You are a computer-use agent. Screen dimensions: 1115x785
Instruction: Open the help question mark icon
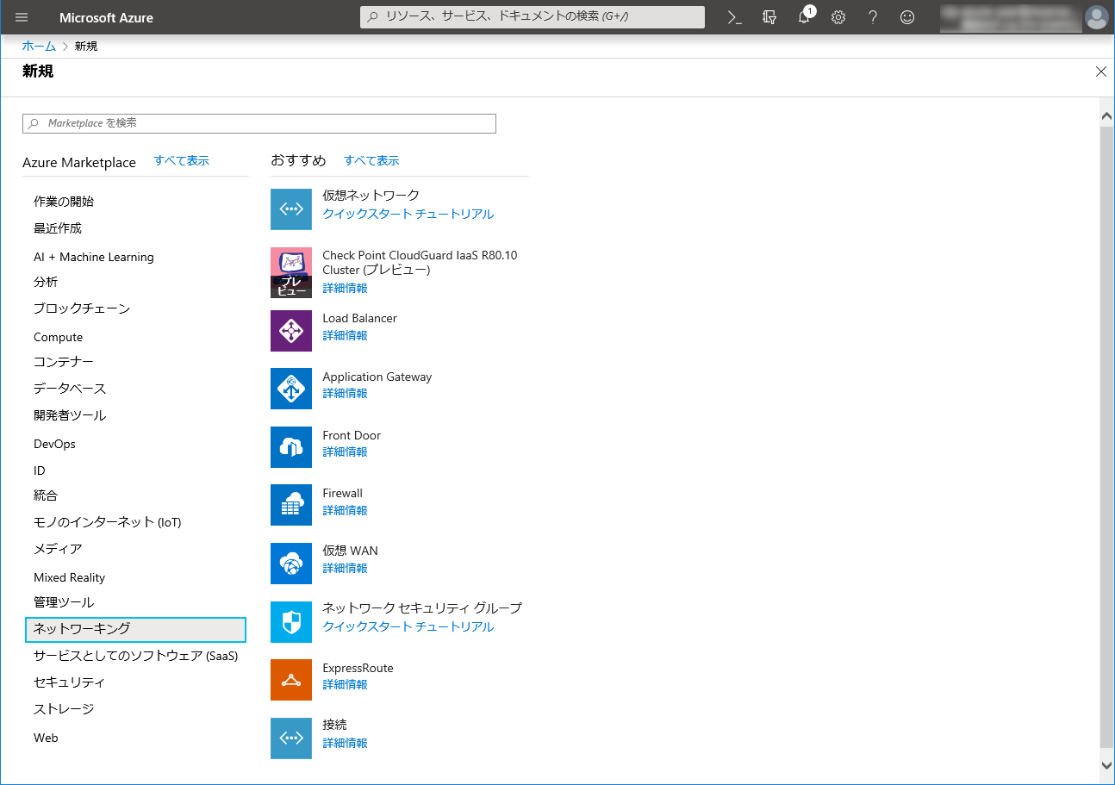(x=873, y=17)
